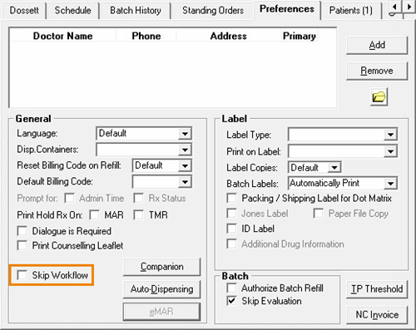Check the Dialogue is Required box
The height and width of the screenshot is (330, 416).
tap(22, 231)
